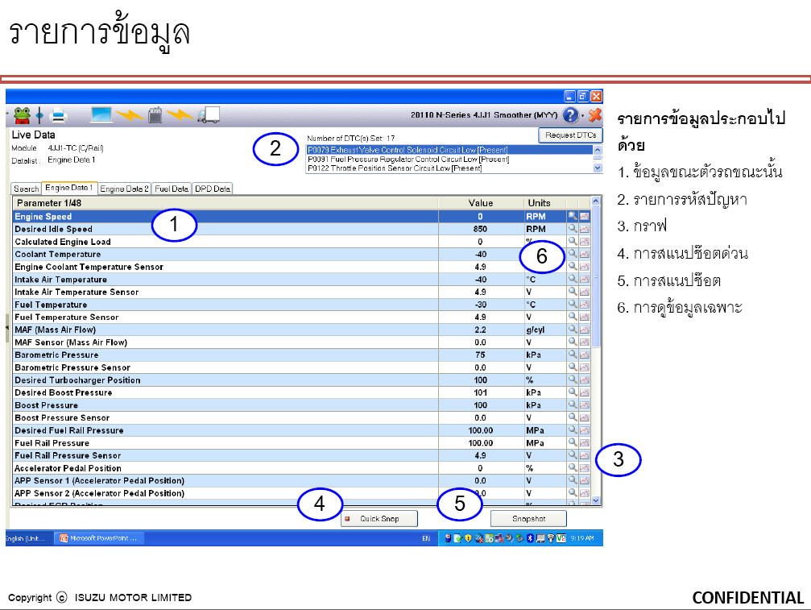Switch to the Search tab
The image size is (811, 610).
pyautogui.click(x=26, y=189)
